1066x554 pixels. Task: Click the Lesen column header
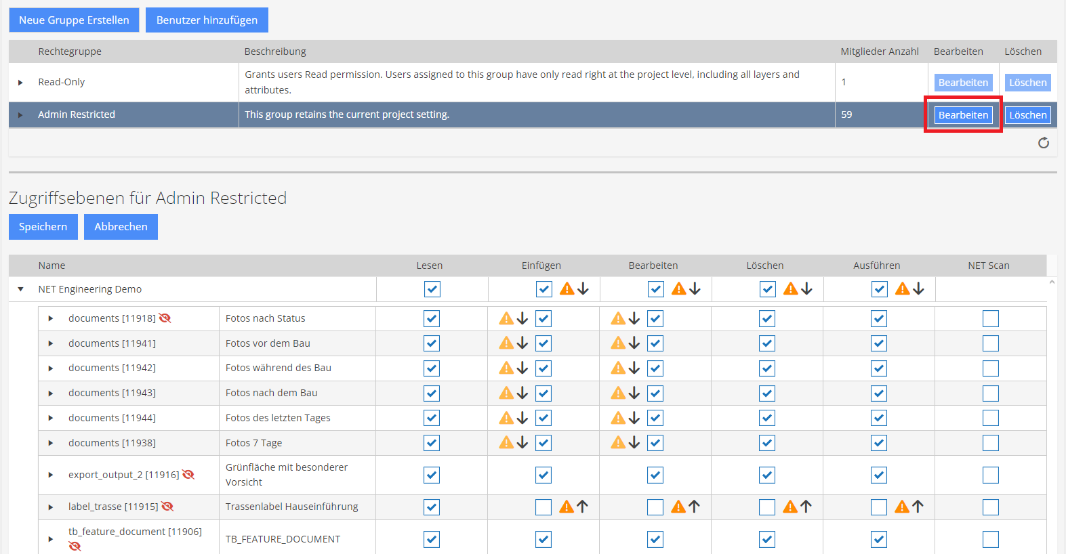pyautogui.click(x=430, y=265)
